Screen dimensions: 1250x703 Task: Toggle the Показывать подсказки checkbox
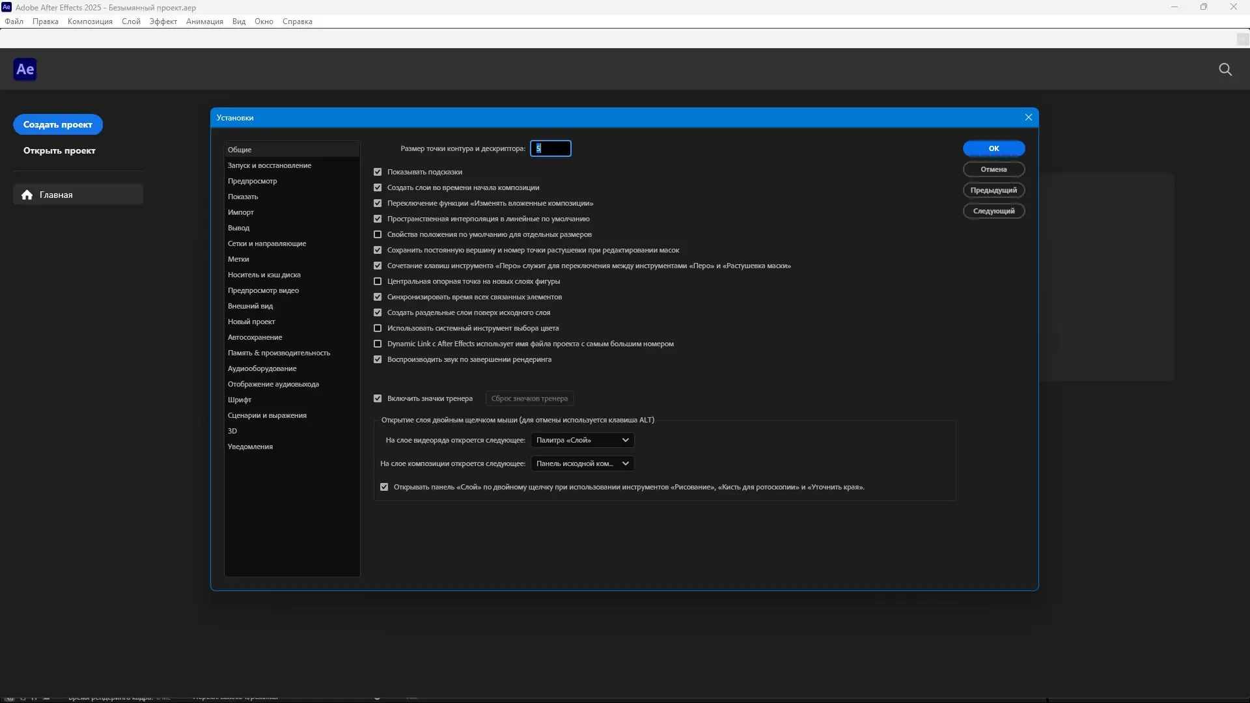coord(378,172)
